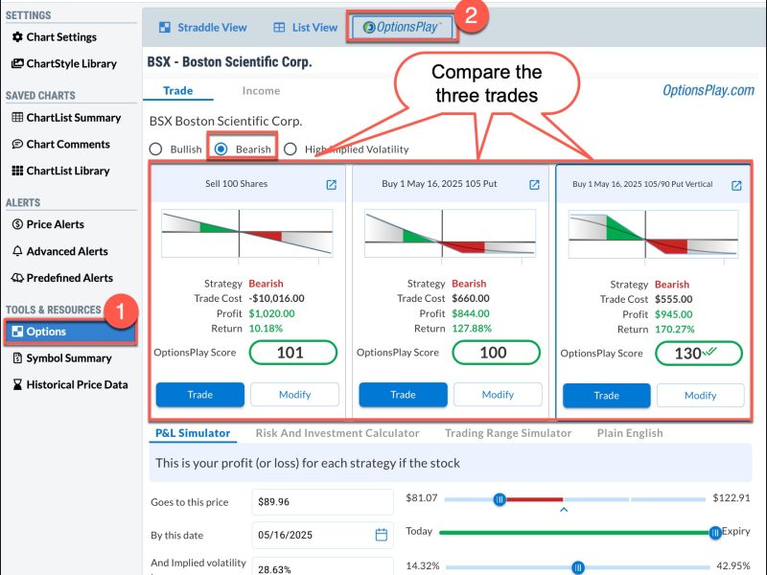Click the implied volatility input field

pos(323,566)
